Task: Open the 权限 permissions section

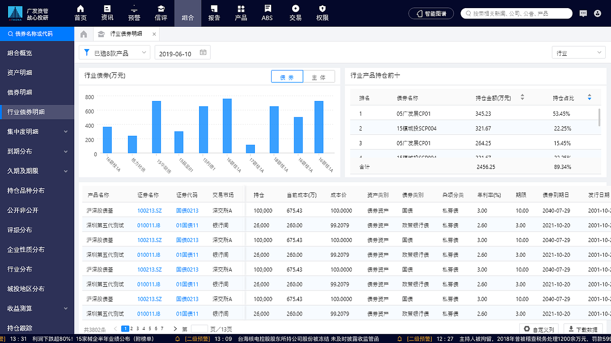Action: point(322,13)
